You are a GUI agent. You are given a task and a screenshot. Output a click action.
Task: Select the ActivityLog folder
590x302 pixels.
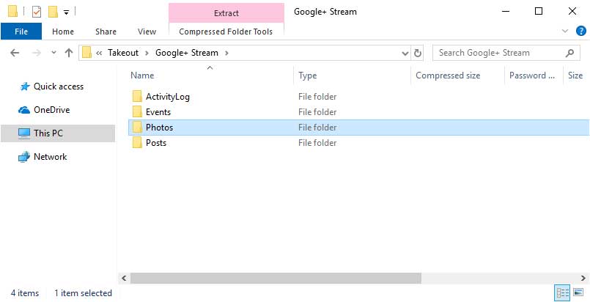pos(167,97)
